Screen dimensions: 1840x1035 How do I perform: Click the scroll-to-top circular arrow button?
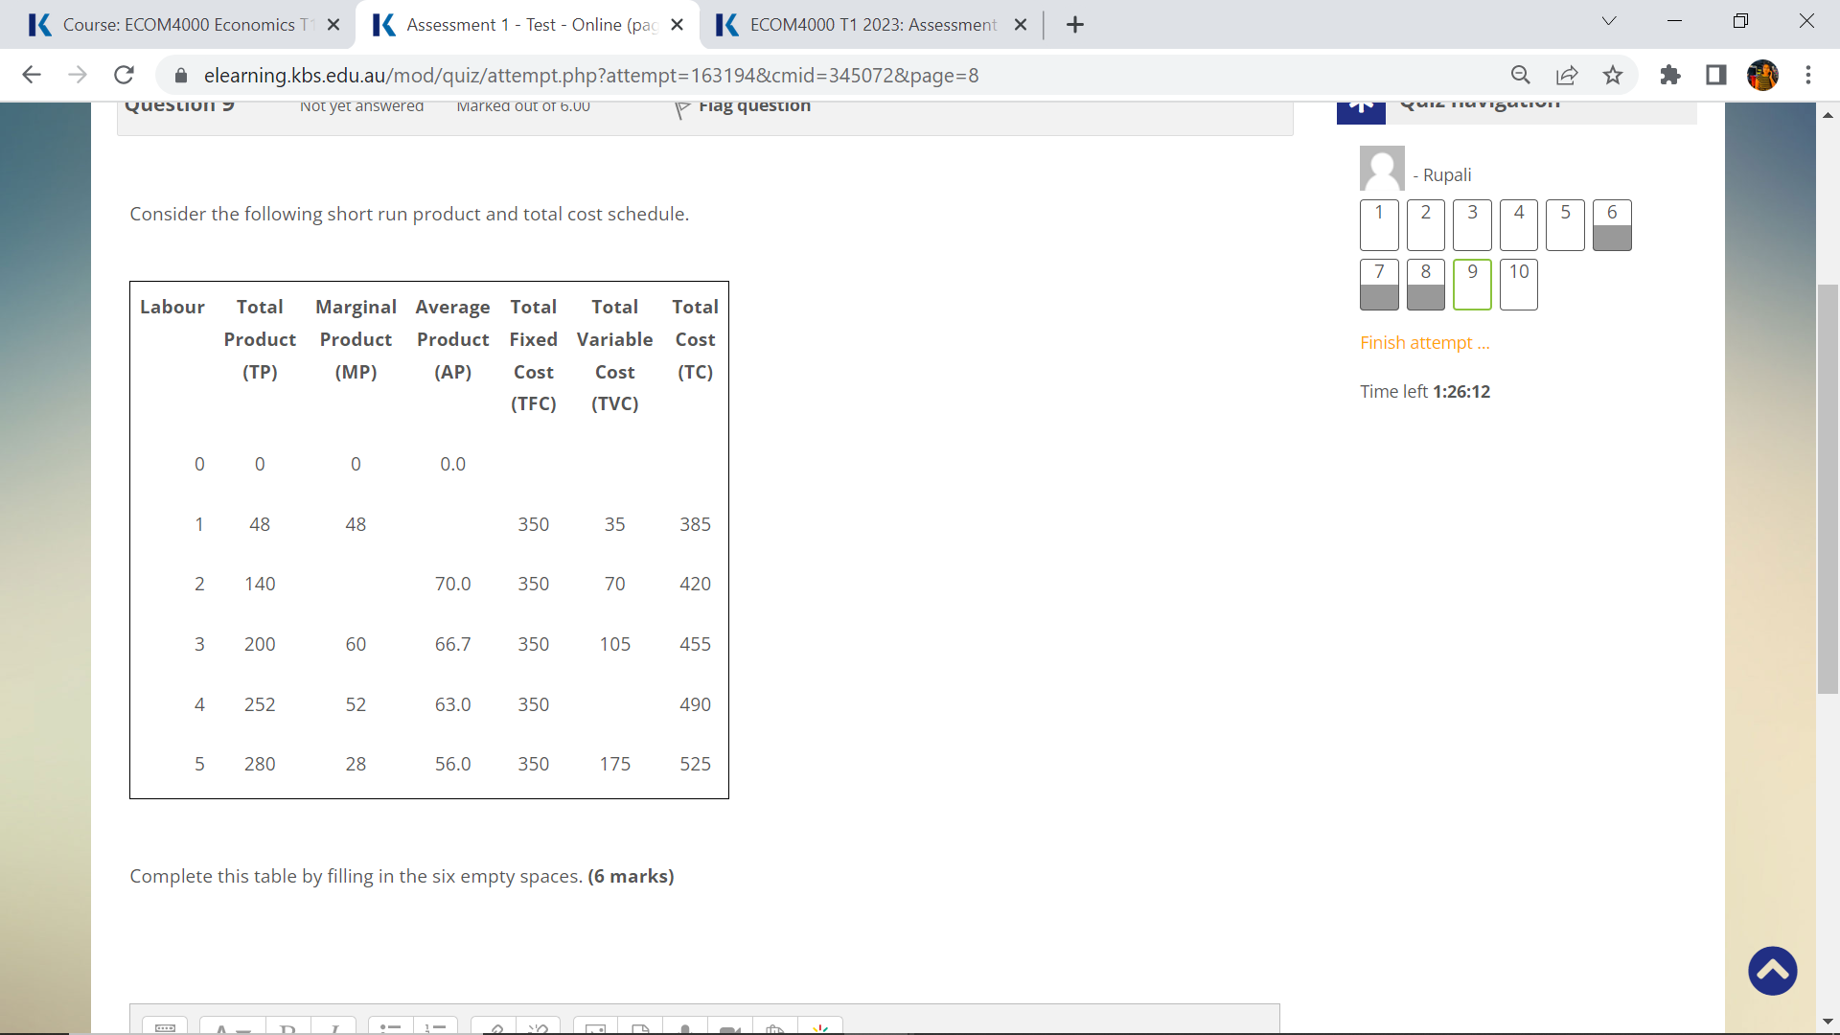[1772, 971]
